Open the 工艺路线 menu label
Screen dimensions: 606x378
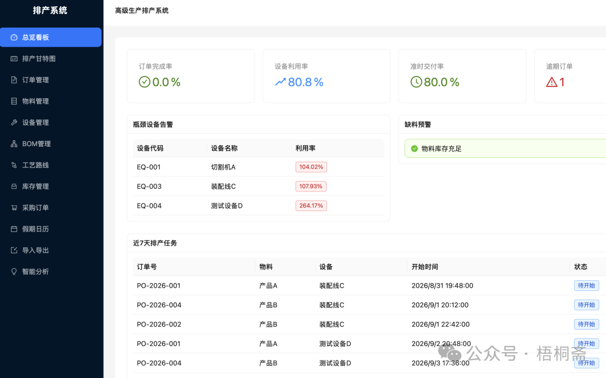(35, 165)
